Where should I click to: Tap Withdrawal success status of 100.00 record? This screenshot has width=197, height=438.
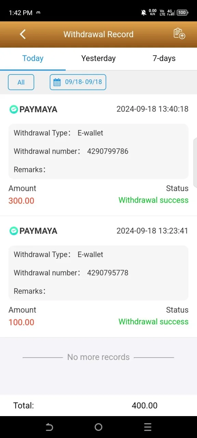tap(154, 322)
